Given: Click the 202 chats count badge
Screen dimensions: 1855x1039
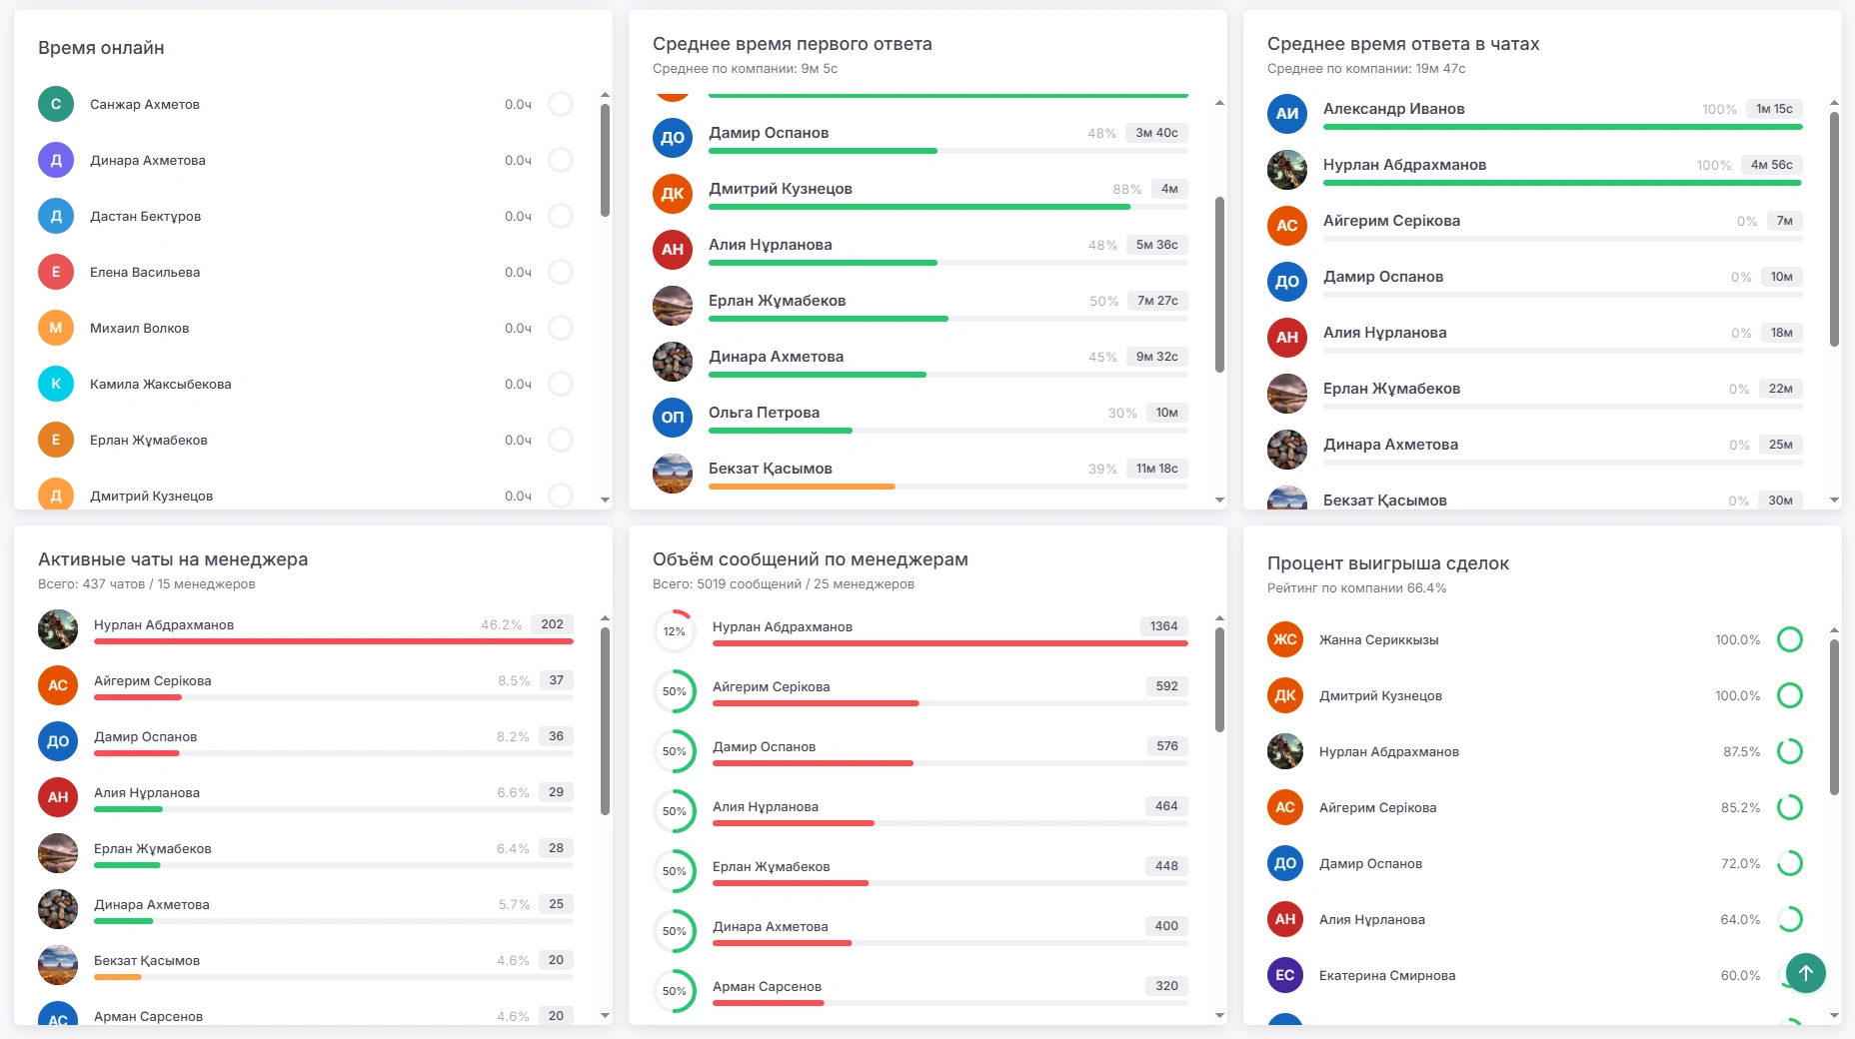Looking at the screenshot, I should coord(552,624).
